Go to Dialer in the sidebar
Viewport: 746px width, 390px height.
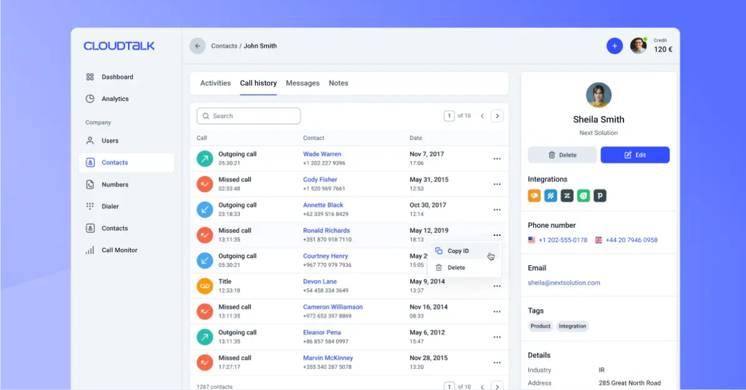click(110, 206)
